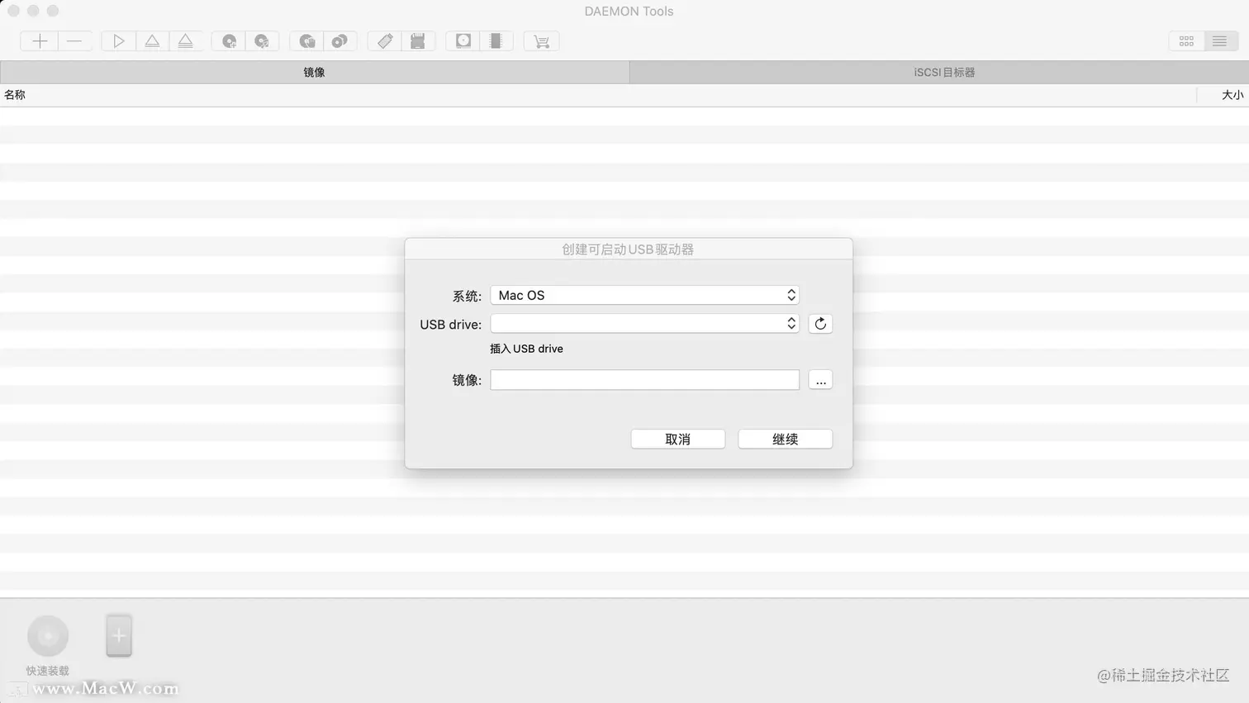Click the 继续 button
The height and width of the screenshot is (703, 1249).
coord(785,439)
